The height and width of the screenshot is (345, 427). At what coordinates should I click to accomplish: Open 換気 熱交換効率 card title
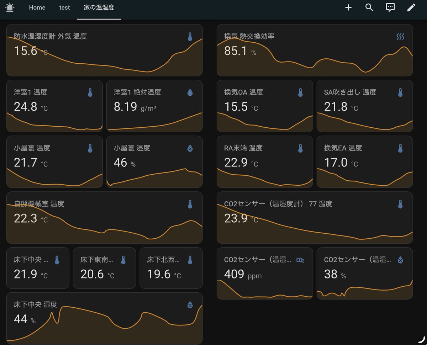(x=249, y=36)
